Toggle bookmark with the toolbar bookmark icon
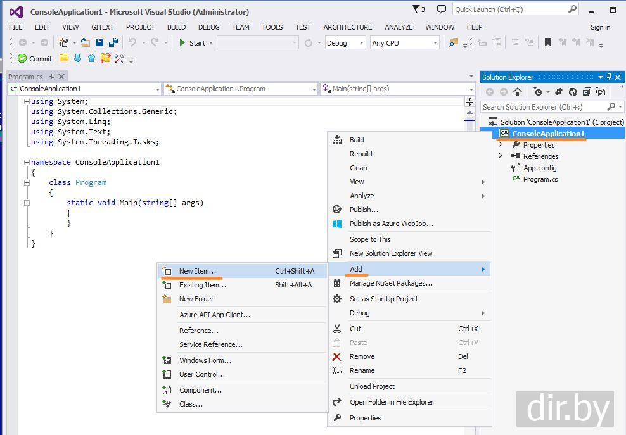The height and width of the screenshot is (435, 626). (548, 42)
